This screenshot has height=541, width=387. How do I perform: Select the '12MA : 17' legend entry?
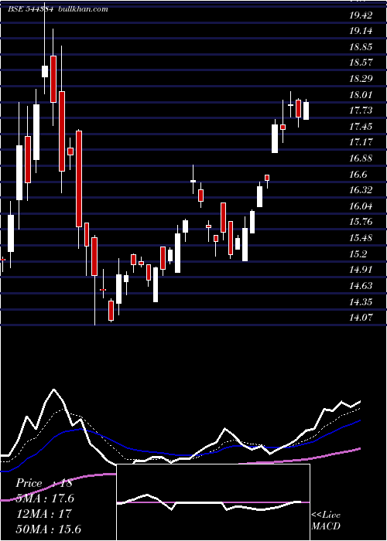43,513
